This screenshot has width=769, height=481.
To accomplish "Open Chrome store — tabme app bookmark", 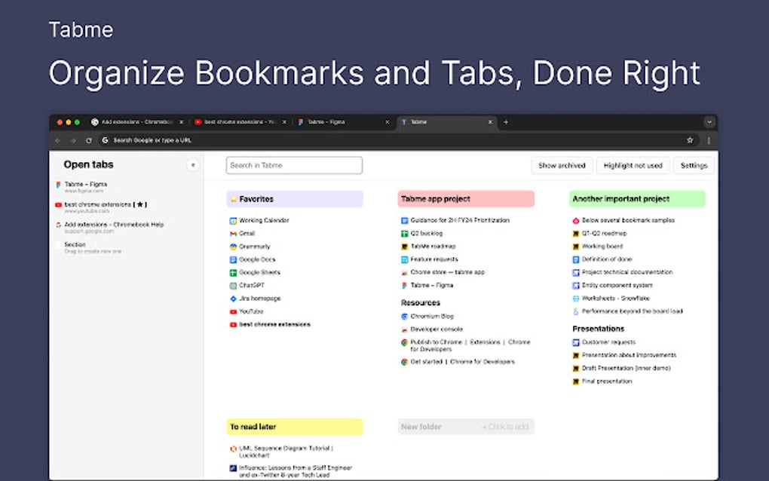I will [x=443, y=272].
